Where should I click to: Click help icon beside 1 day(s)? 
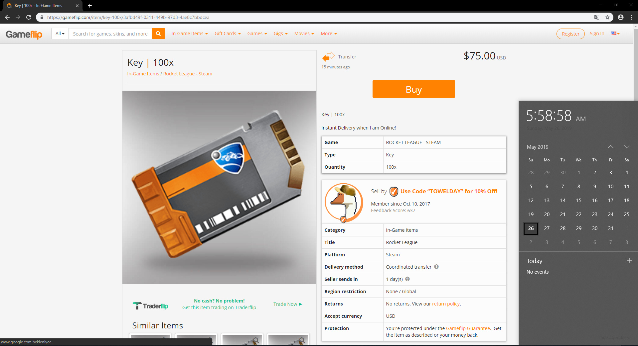pos(407,279)
